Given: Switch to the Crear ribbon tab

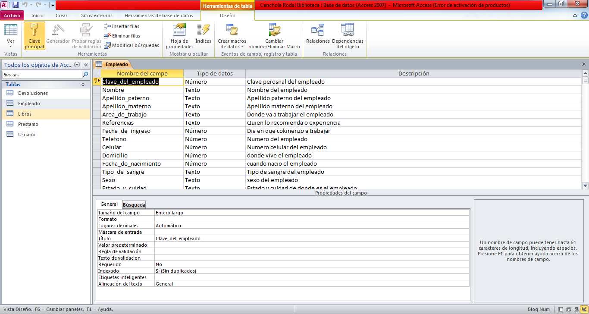Looking at the screenshot, I should coord(62,16).
